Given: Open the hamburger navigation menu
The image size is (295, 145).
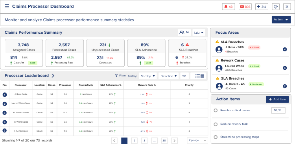Looking at the screenshot, I should click(x=7, y=6).
